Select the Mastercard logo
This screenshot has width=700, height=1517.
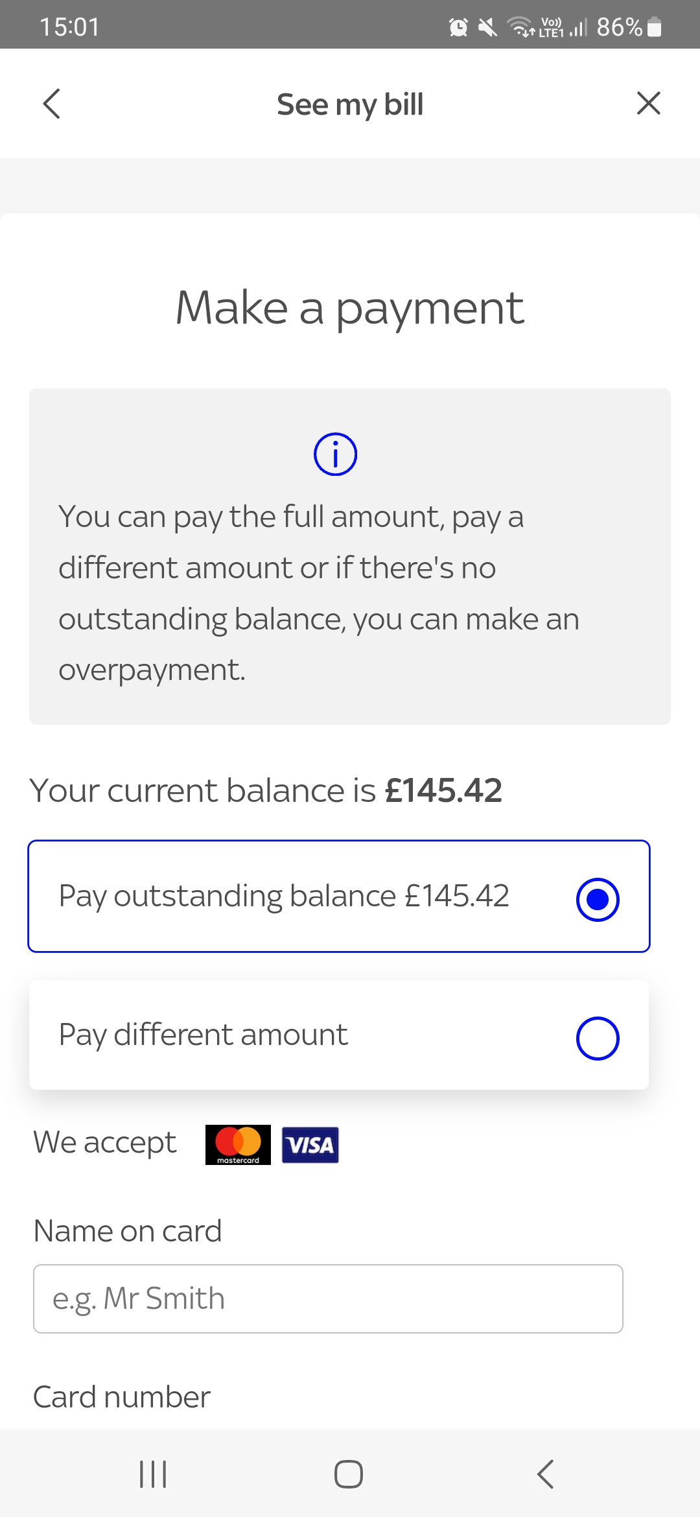(x=237, y=1144)
